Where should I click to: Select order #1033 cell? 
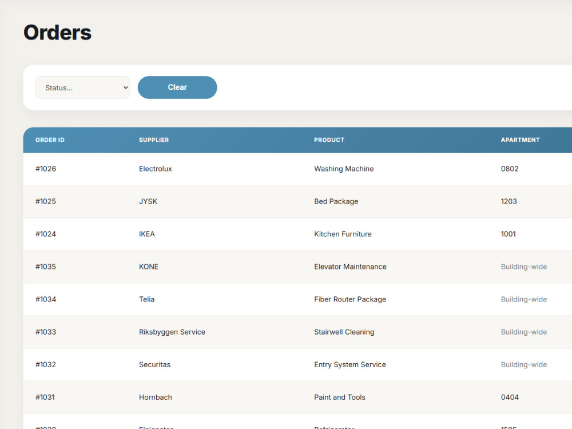pos(46,332)
